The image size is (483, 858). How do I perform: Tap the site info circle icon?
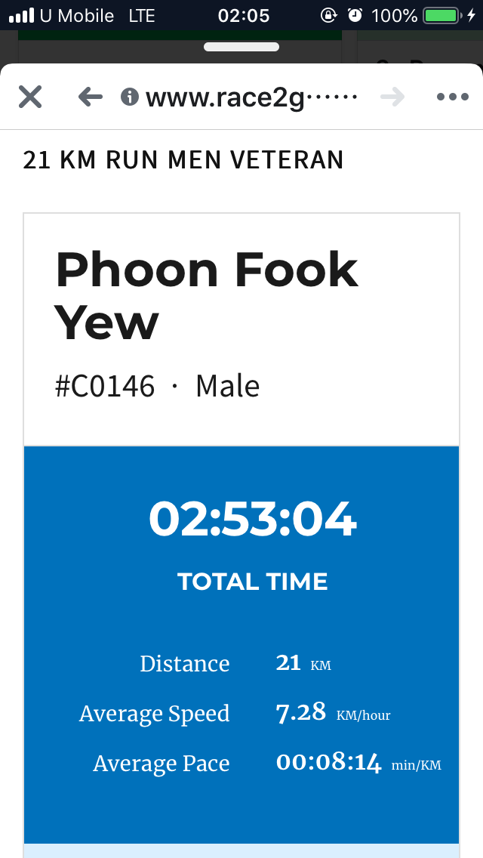[130, 97]
